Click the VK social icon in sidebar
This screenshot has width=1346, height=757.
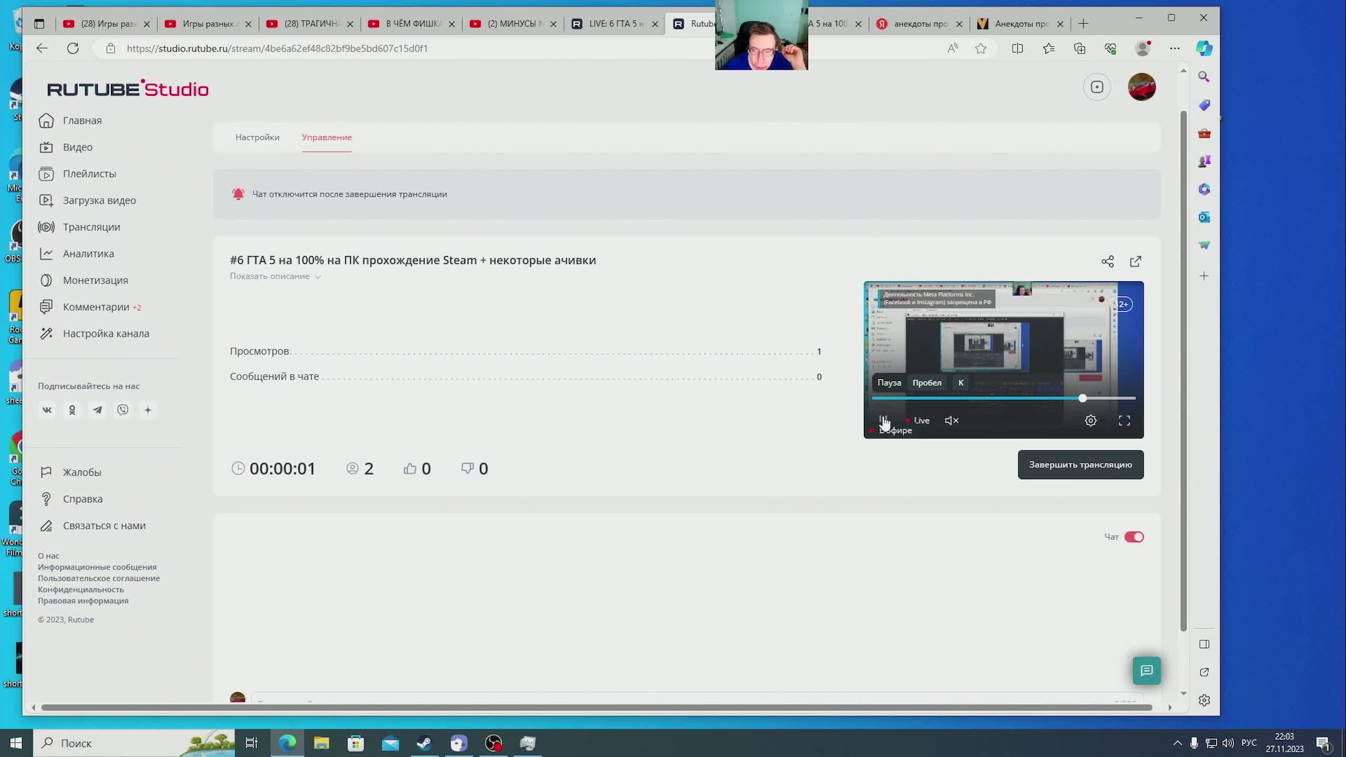coord(47,410)
